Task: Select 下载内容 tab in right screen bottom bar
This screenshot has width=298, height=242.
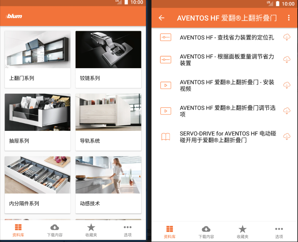Action: 206,232
